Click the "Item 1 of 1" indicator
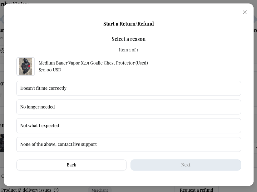 point(128,50)
